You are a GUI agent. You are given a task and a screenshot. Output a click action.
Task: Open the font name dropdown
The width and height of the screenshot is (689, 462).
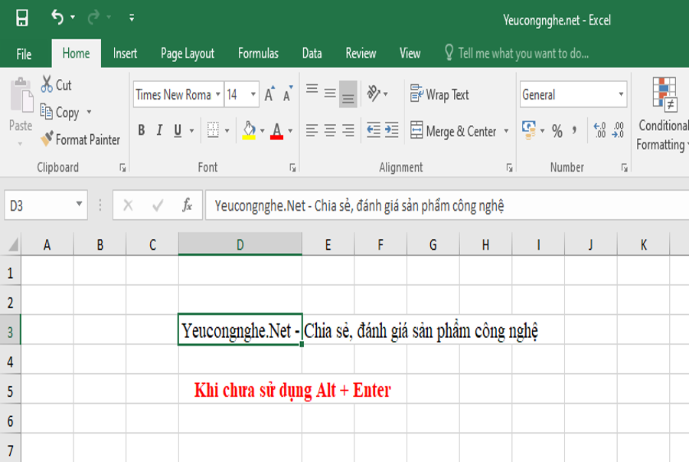tap(217, 94)
